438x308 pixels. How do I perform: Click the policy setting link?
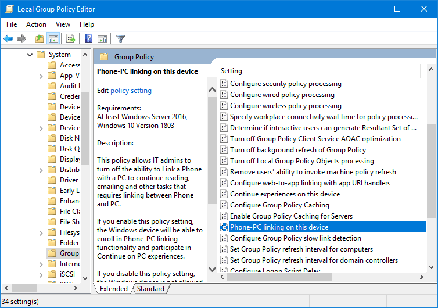coord(131,91)
